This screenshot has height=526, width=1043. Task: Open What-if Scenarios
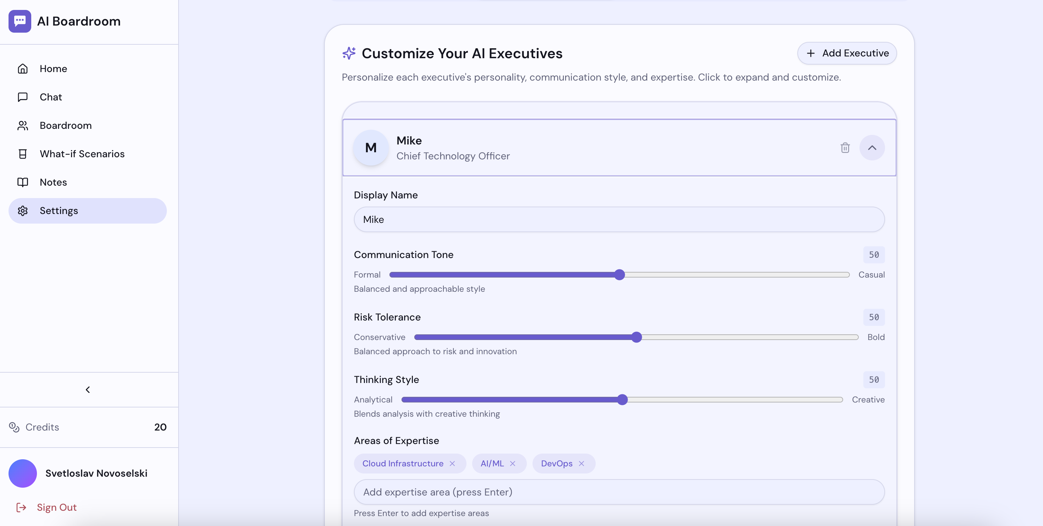[82, 154]
